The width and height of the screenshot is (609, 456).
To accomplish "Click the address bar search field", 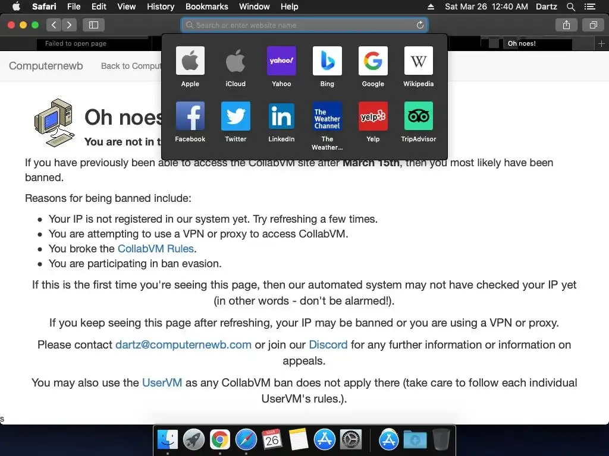I will point(304,25).
